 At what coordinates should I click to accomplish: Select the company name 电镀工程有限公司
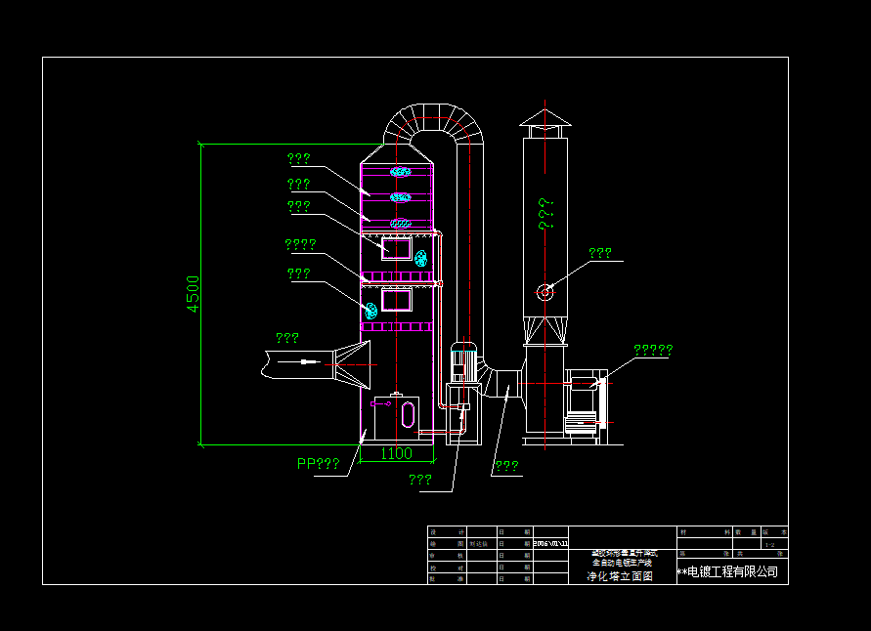[733, 571]
